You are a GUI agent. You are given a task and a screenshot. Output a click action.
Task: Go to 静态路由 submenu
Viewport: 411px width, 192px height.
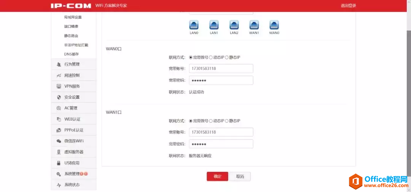(x=71, y=36)
